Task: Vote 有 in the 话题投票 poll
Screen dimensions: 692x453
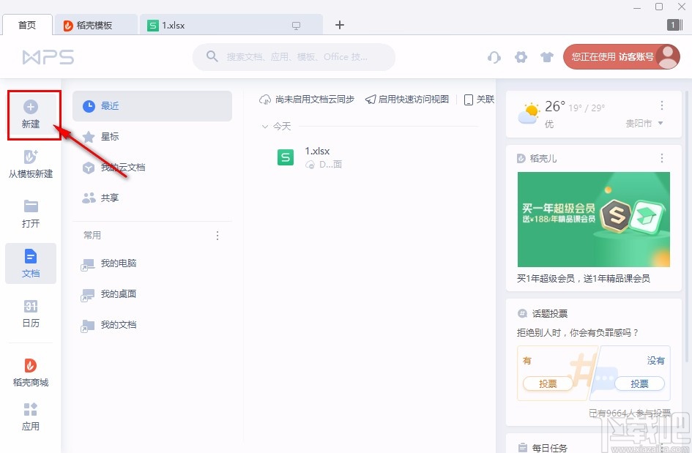Action: click(548, 383)
